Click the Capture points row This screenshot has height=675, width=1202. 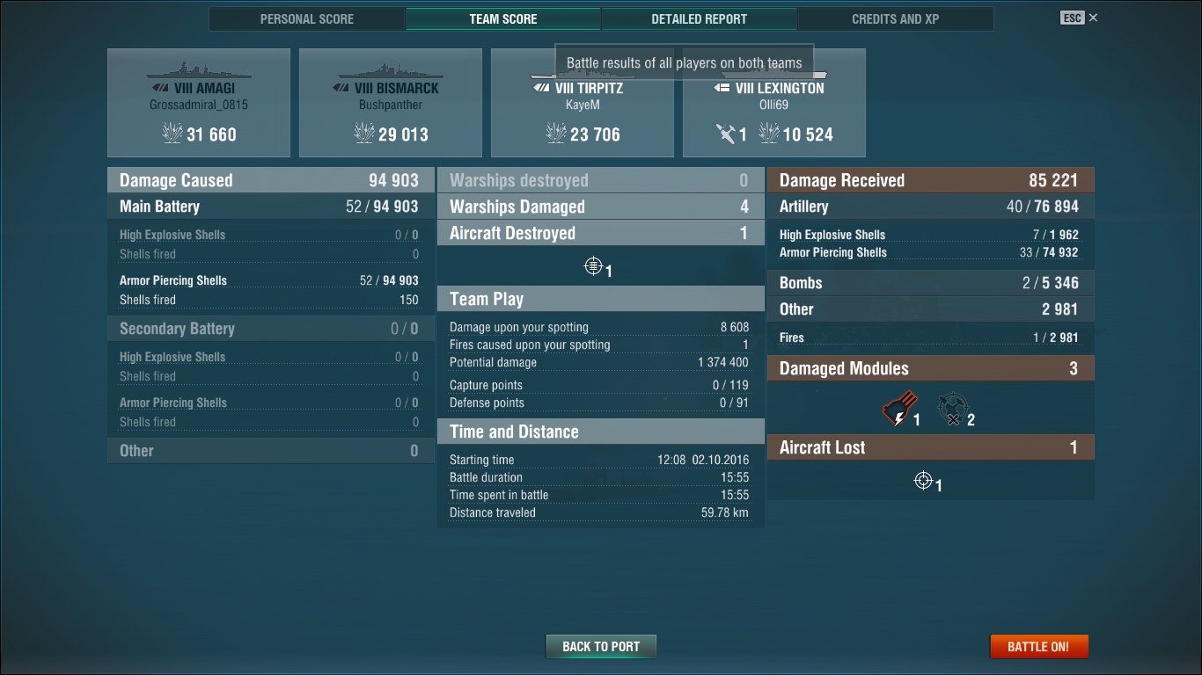click(x=599, y=385)
